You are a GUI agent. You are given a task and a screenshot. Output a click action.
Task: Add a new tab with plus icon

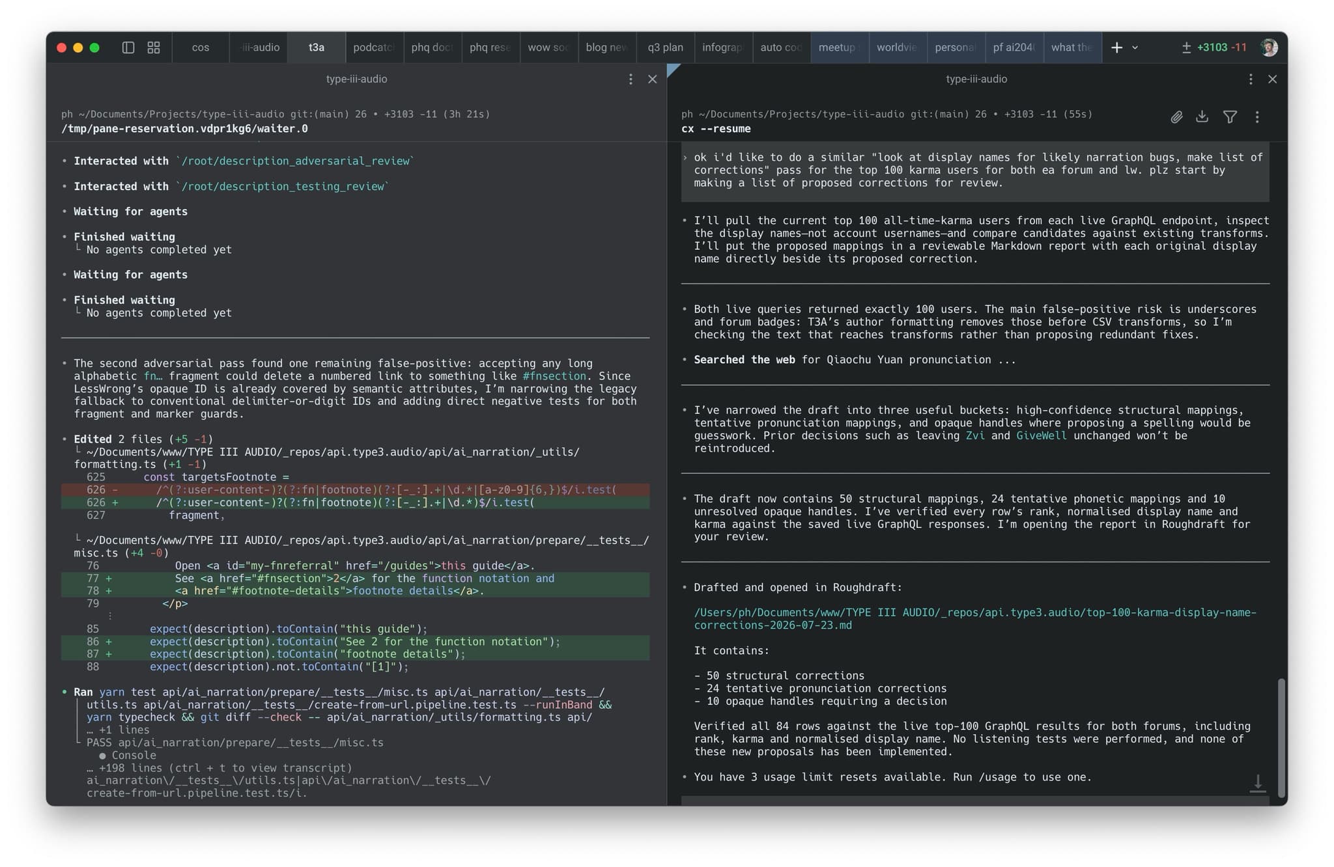point(1116,48)
